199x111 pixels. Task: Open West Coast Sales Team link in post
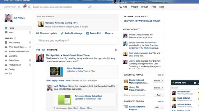[x=76, y=55]
